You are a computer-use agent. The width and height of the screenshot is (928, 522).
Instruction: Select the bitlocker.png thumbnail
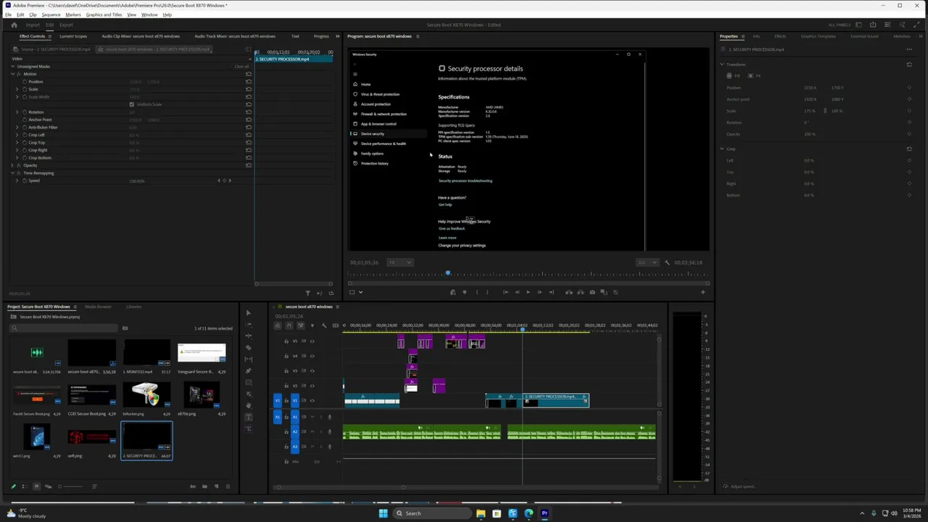point(146,395)
